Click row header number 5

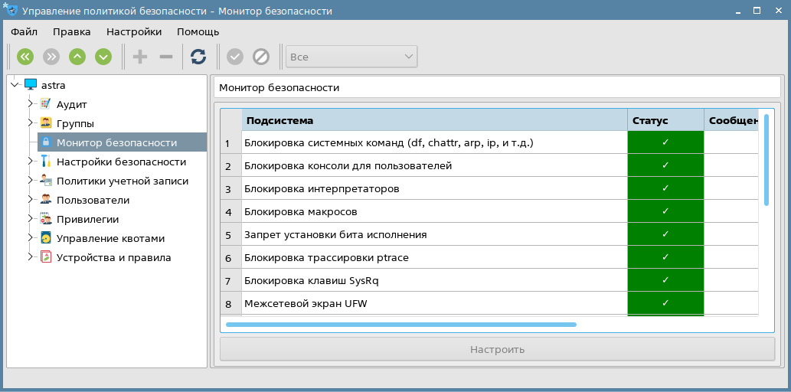tap(231, 234)
